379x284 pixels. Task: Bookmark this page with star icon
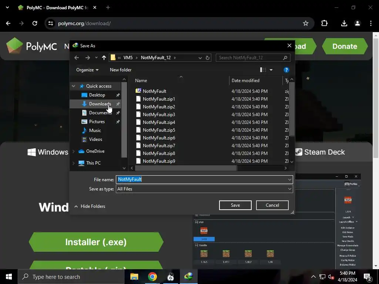coord(305,23)
